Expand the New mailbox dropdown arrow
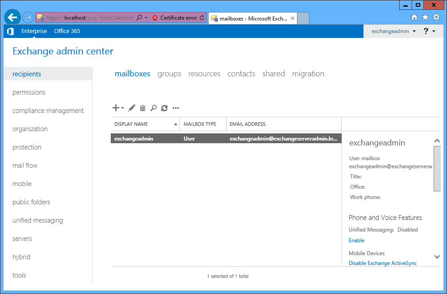This screenshot has width=447, height=294. click(x=123, y=108)
